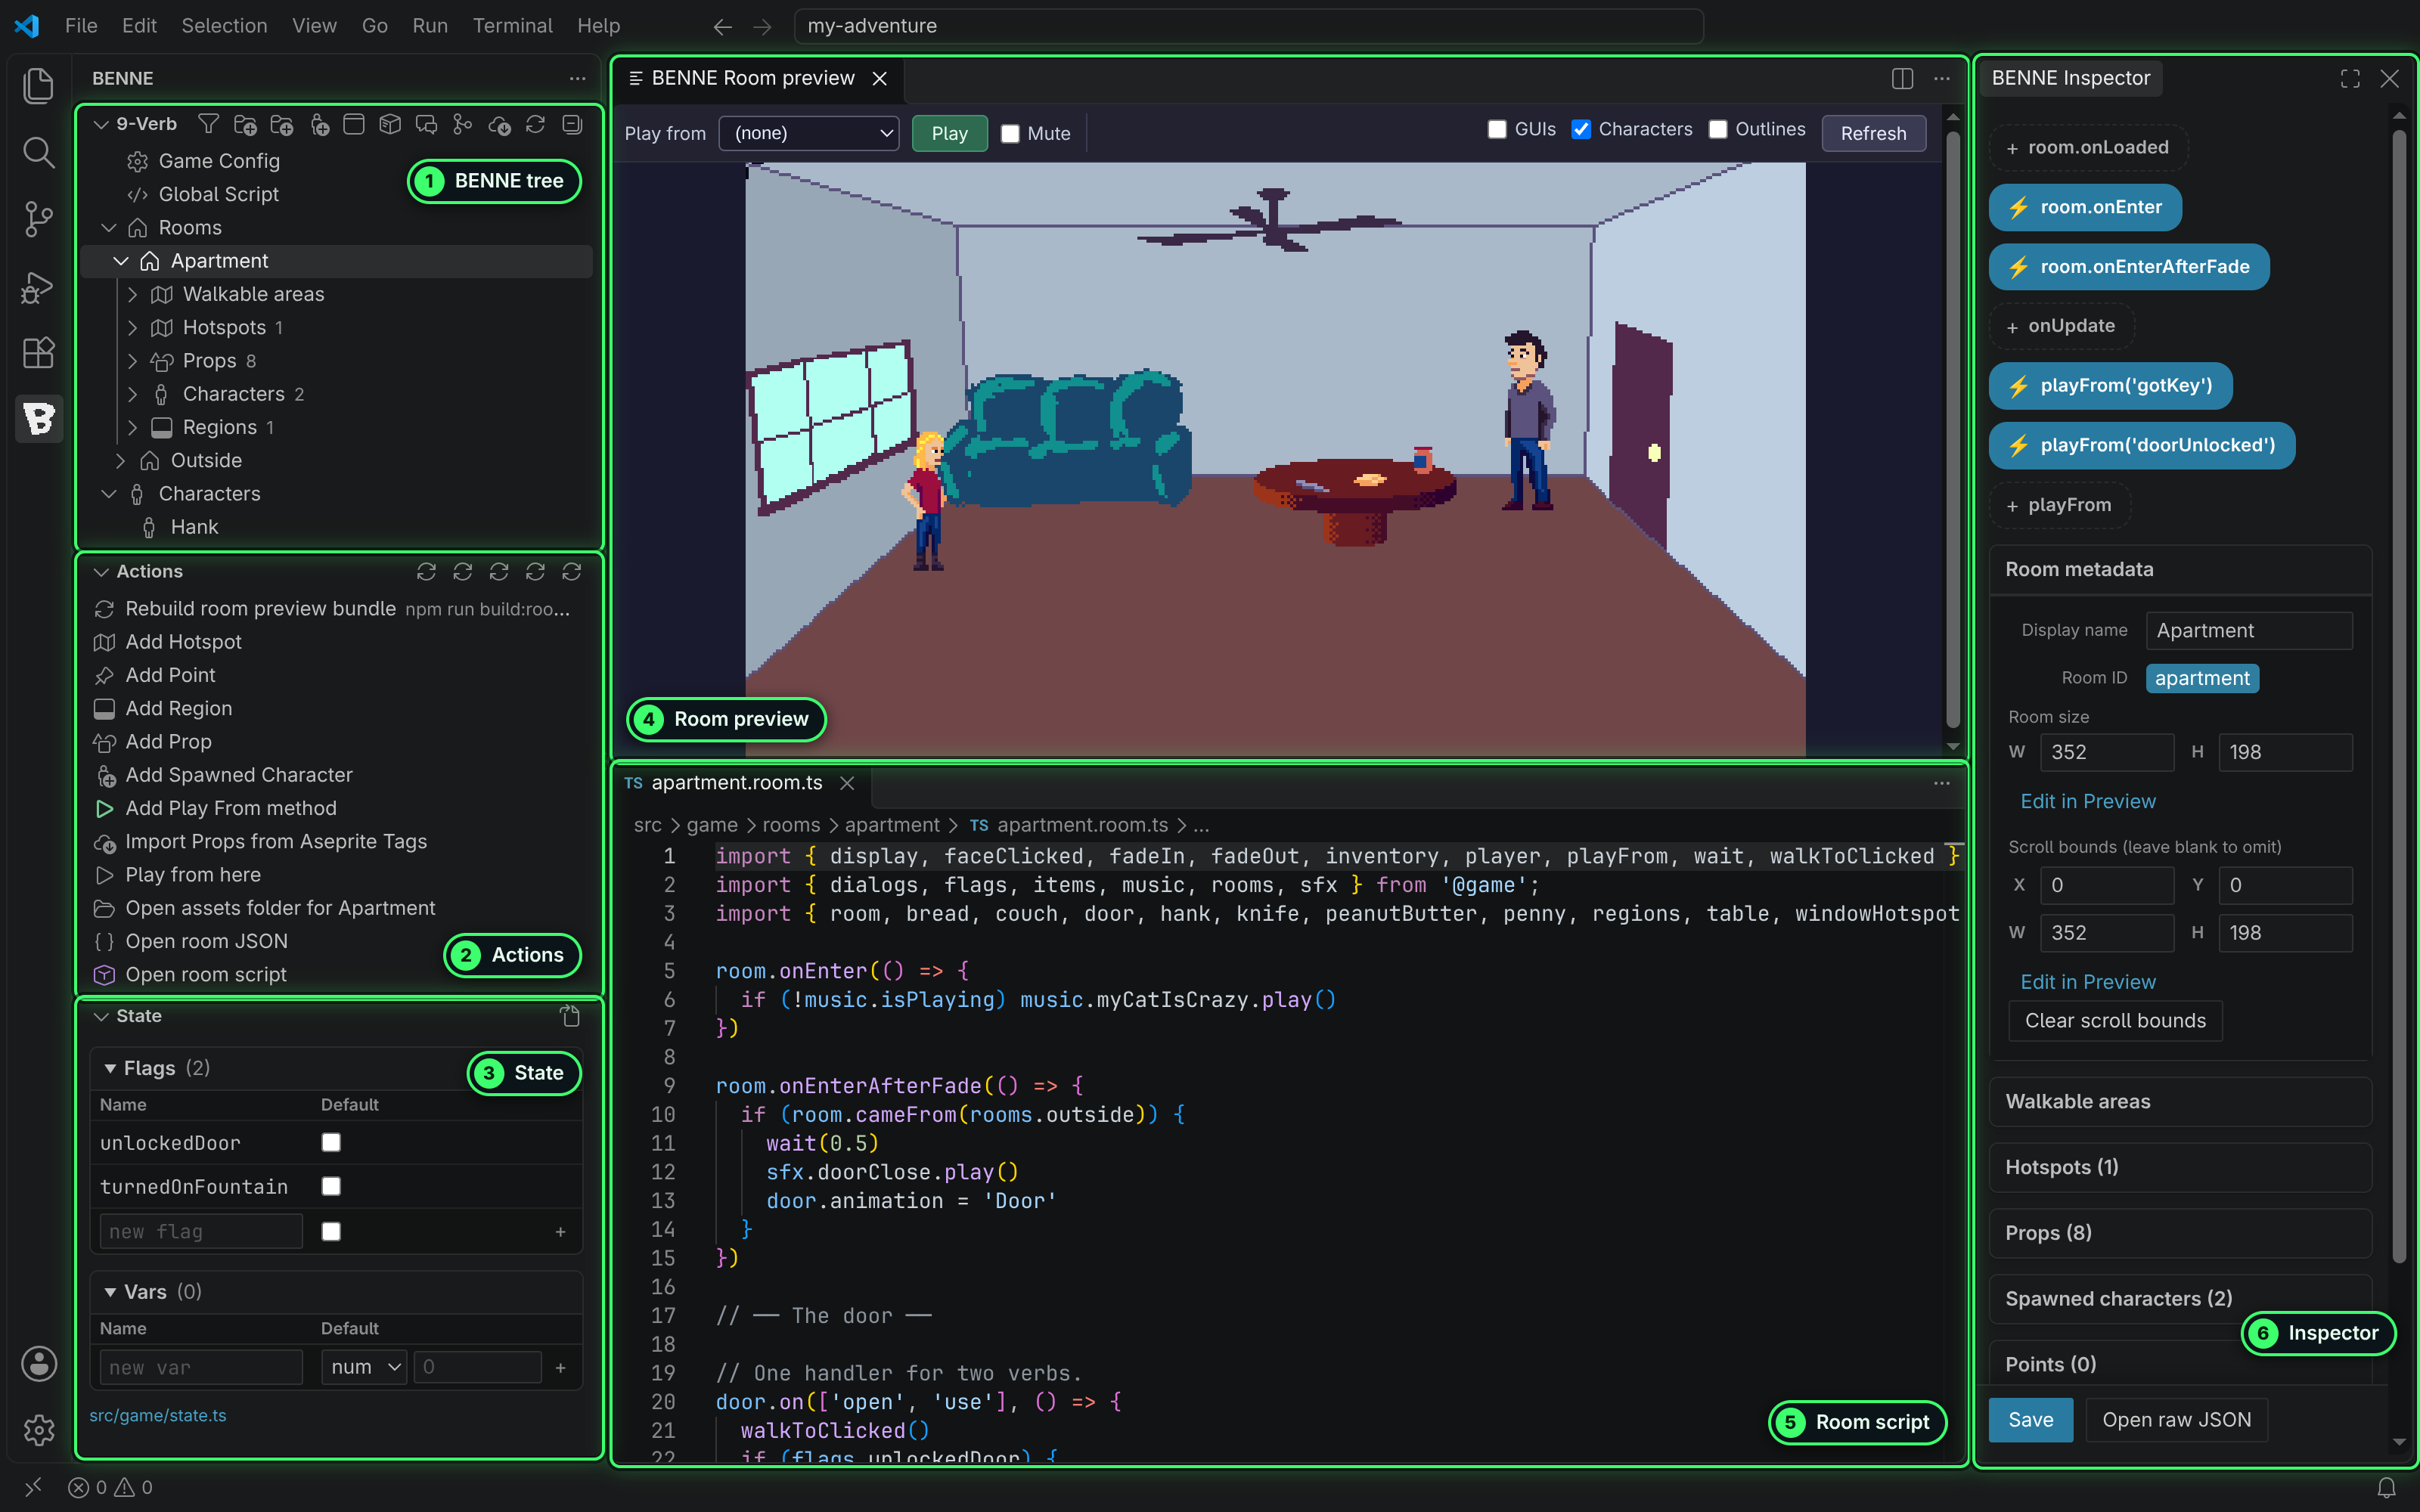2420x1512 pixels.
Task: Open the Manage gear in the activity bar
Action: [38, 1430]
